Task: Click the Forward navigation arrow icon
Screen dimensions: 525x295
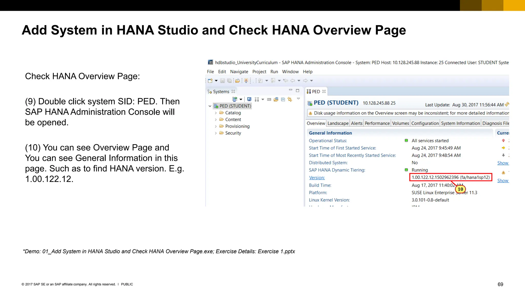Action: [x=305, y=81]
